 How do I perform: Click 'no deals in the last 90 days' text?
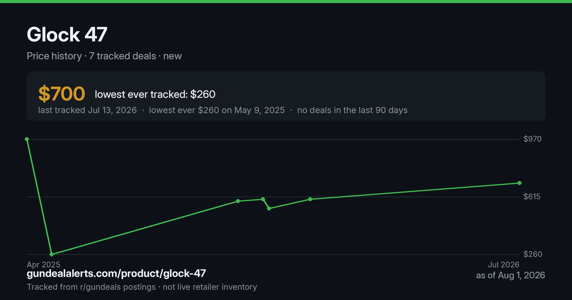[352, 110]
